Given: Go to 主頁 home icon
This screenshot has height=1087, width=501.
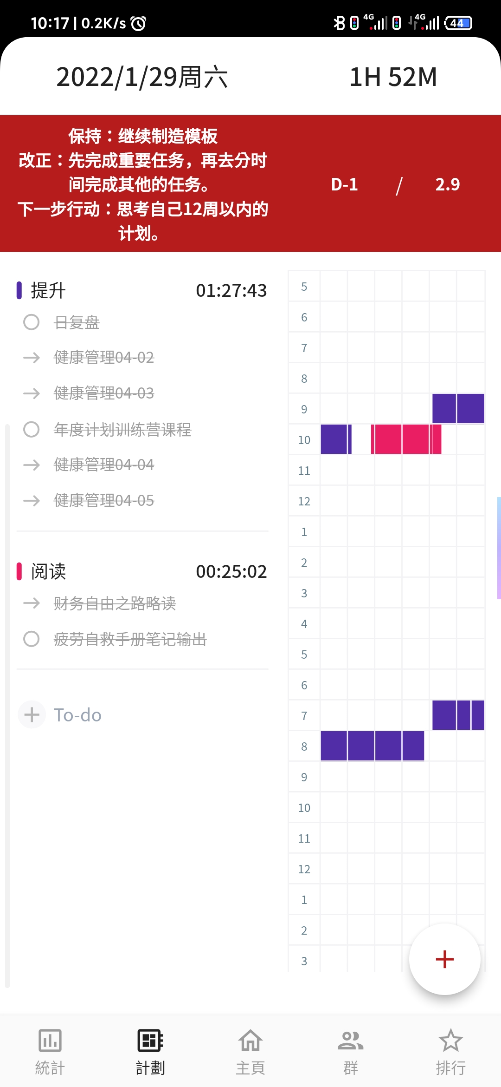Looking at the screenshot, I should click(250, 1041).
